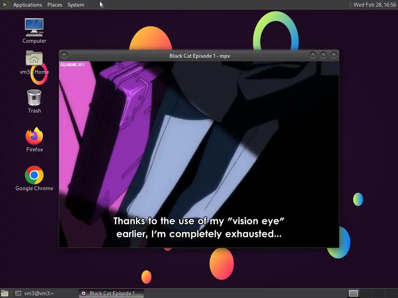The height and width of the screenshot is (298, 398).
Task: Open mpv window menu button at title bar left
Action: click(x=64, y=55)
